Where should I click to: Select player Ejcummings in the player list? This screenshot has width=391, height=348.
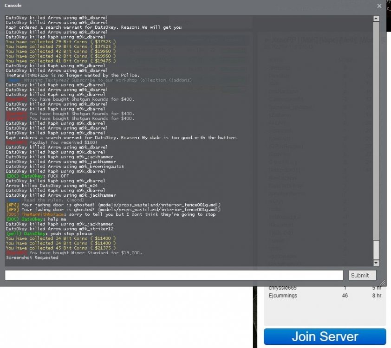point(283,296)
